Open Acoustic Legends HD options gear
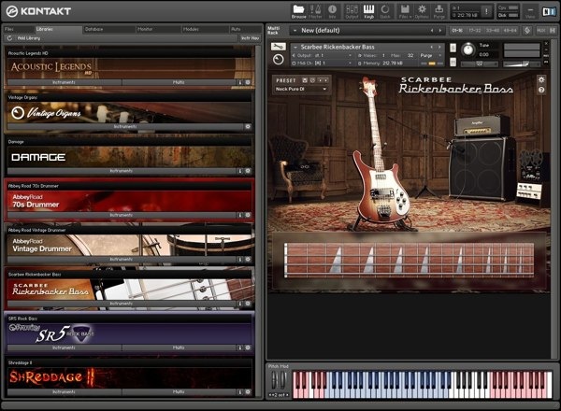The image size is (561, 411). 248,82
